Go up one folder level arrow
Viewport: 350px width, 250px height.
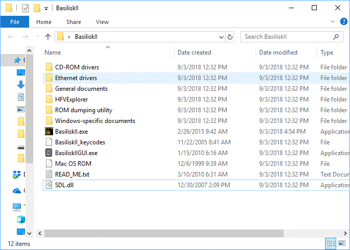pyautogui.click(x=48, y=37)
